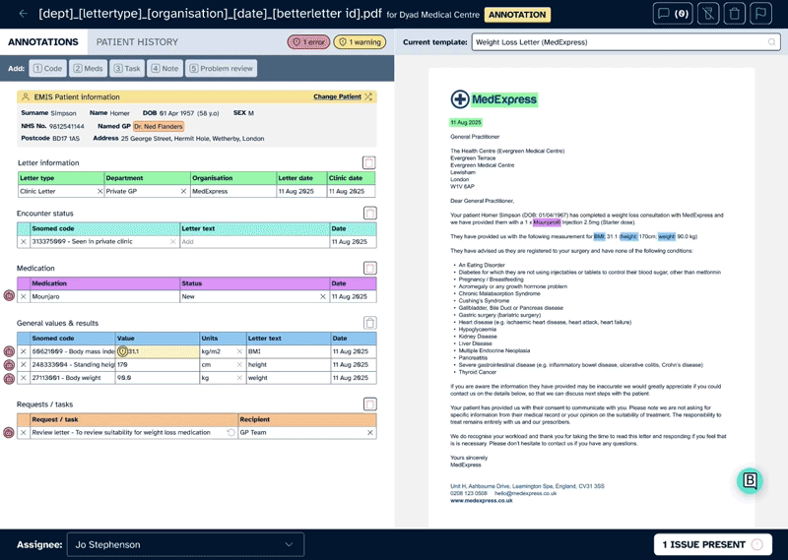Add a Problem review annotation
788x560 pixels.
click(221, 68)
